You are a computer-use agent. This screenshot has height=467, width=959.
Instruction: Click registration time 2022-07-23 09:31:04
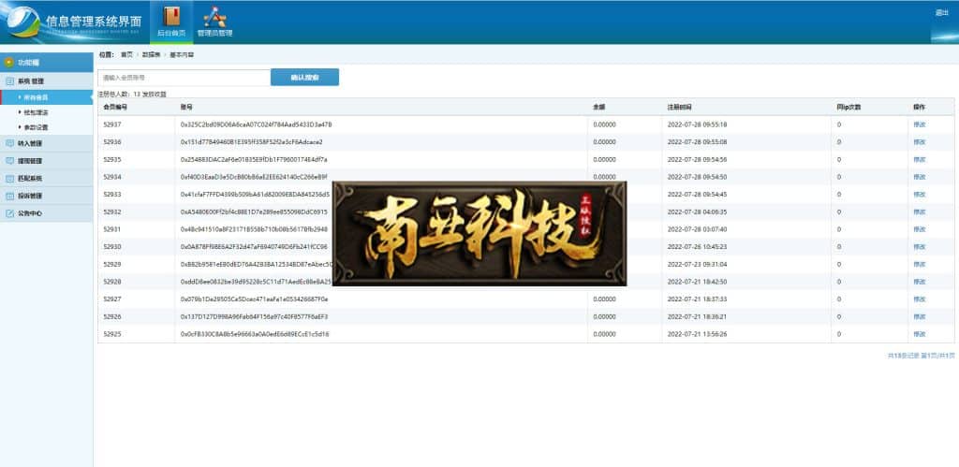click(x=697, y=265)
